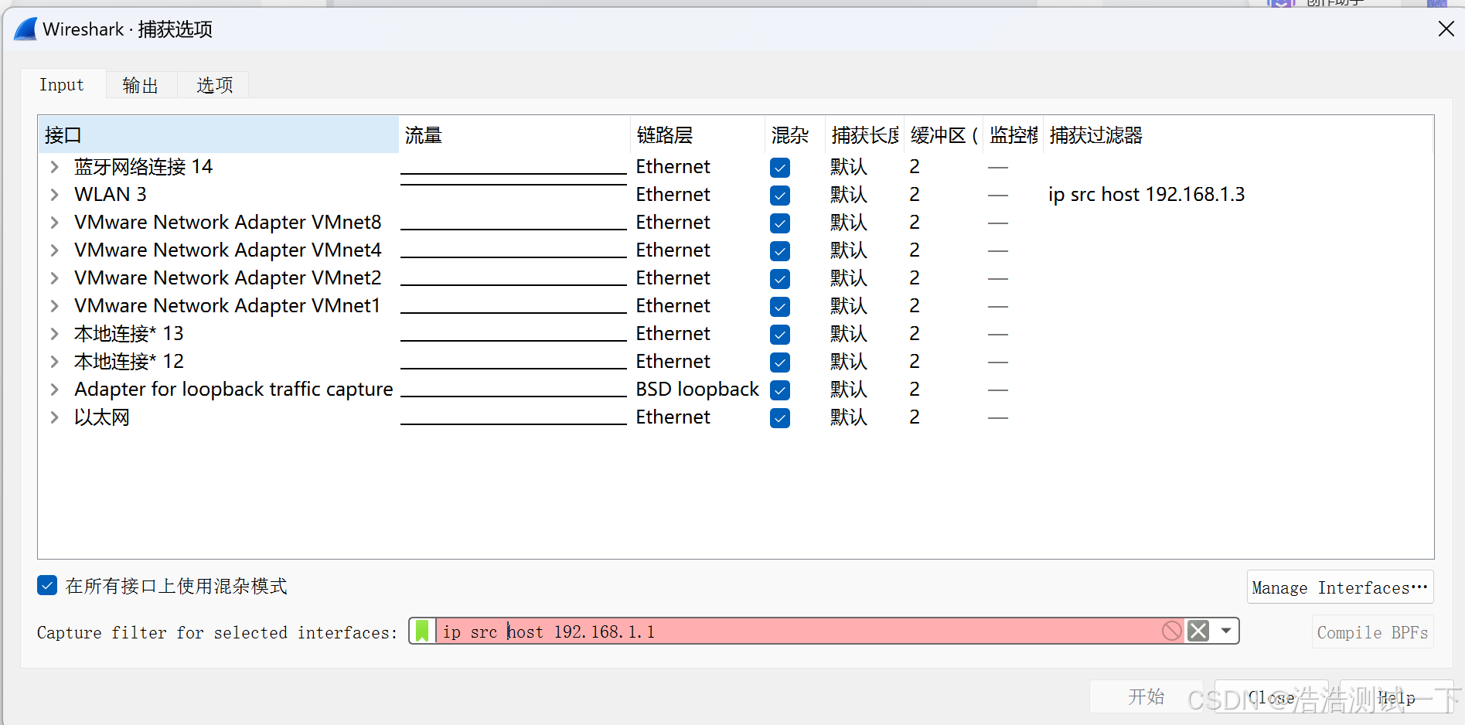
Task: Select 'VMware Network Adapter VMnet8' interface name
Action: (x=228, y=223)
